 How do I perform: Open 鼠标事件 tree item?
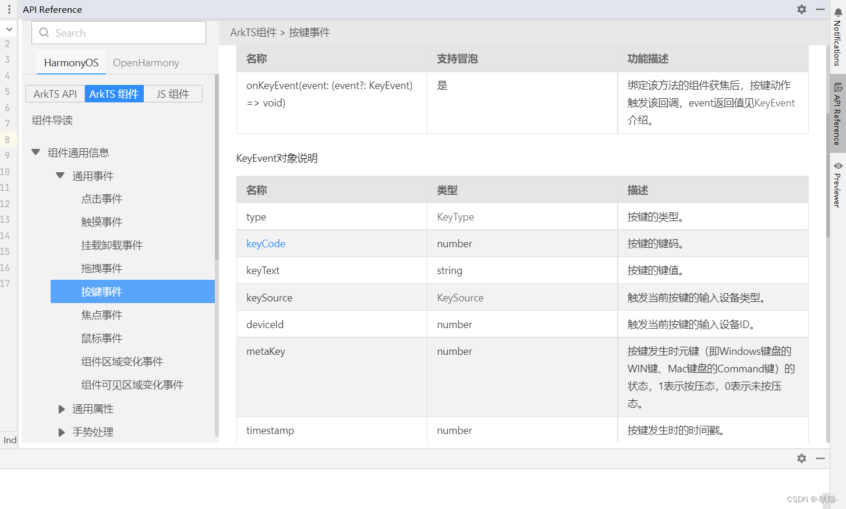coord(102,339)
